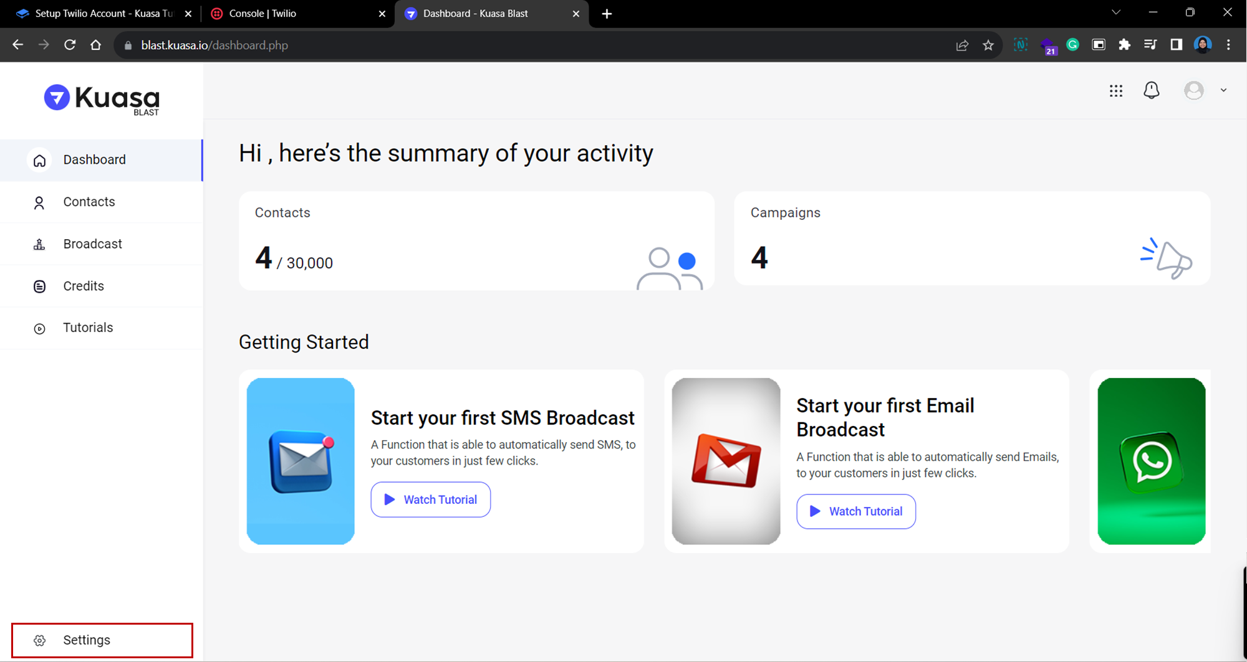The width and height of the screenshot is (1247, 662).
Task: Bookmark this page with star icon
Action: (988, 45)
